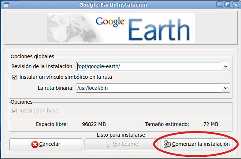This screenshot has height=159, width=241.
Task: Click the Opciones globales group label
Action: point(32,56)
